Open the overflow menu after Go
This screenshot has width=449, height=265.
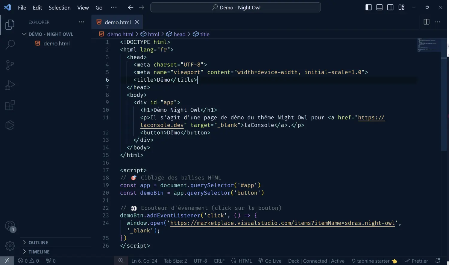click(x=114, y=7)
